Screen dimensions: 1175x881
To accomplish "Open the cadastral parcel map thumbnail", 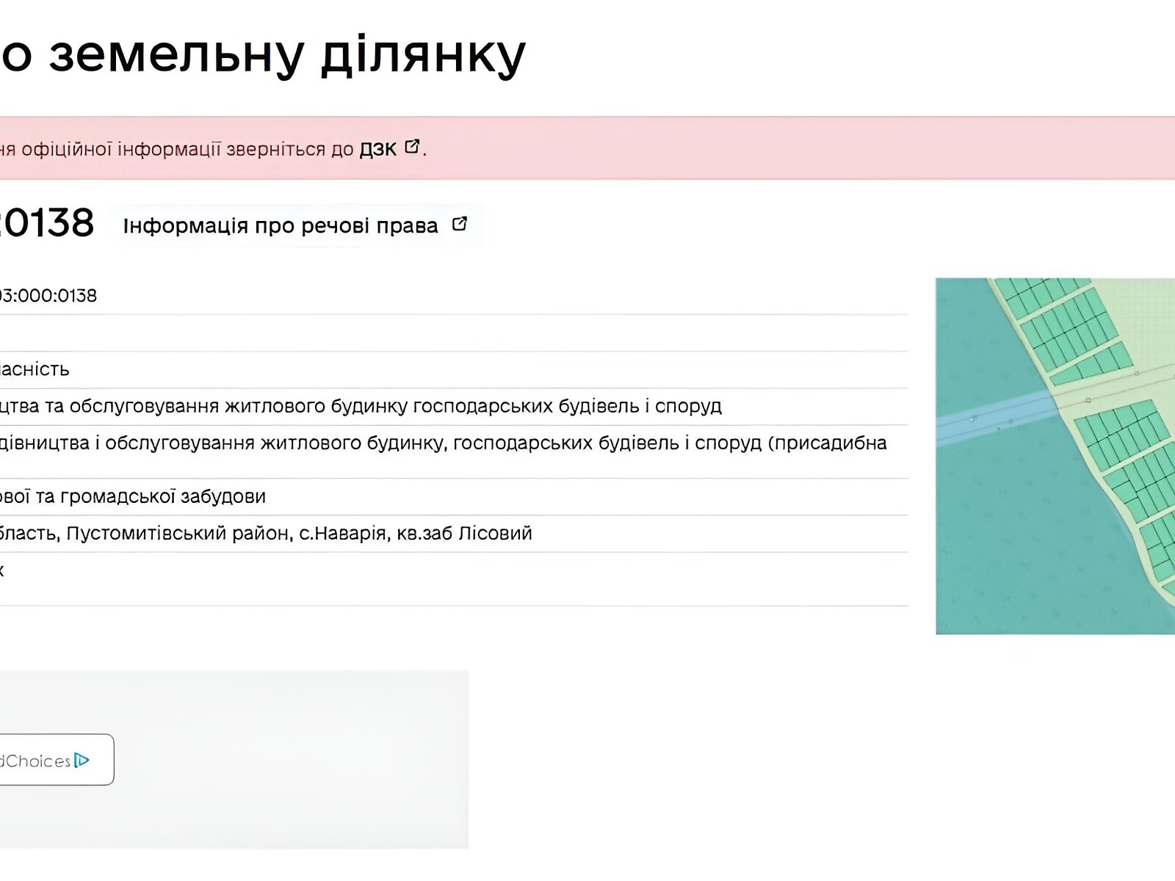I will [x=1055, y=456].
